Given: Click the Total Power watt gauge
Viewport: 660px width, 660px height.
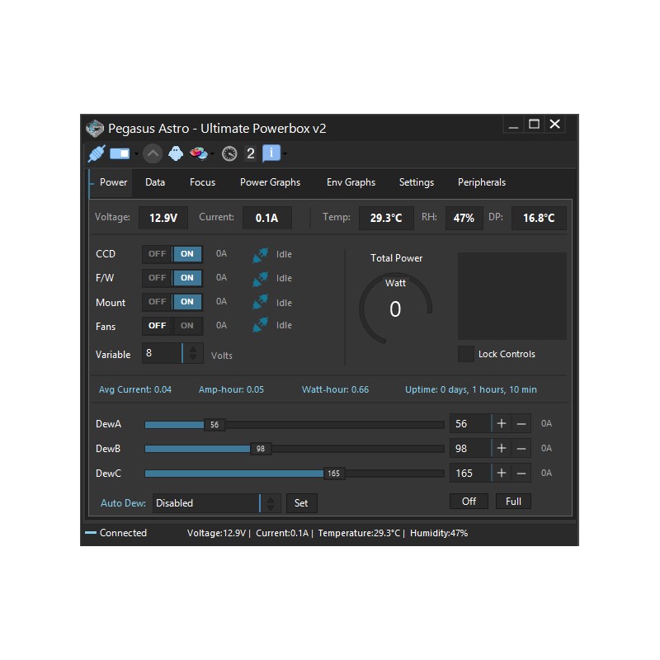Looking at the screenshot, I should 395,308.
